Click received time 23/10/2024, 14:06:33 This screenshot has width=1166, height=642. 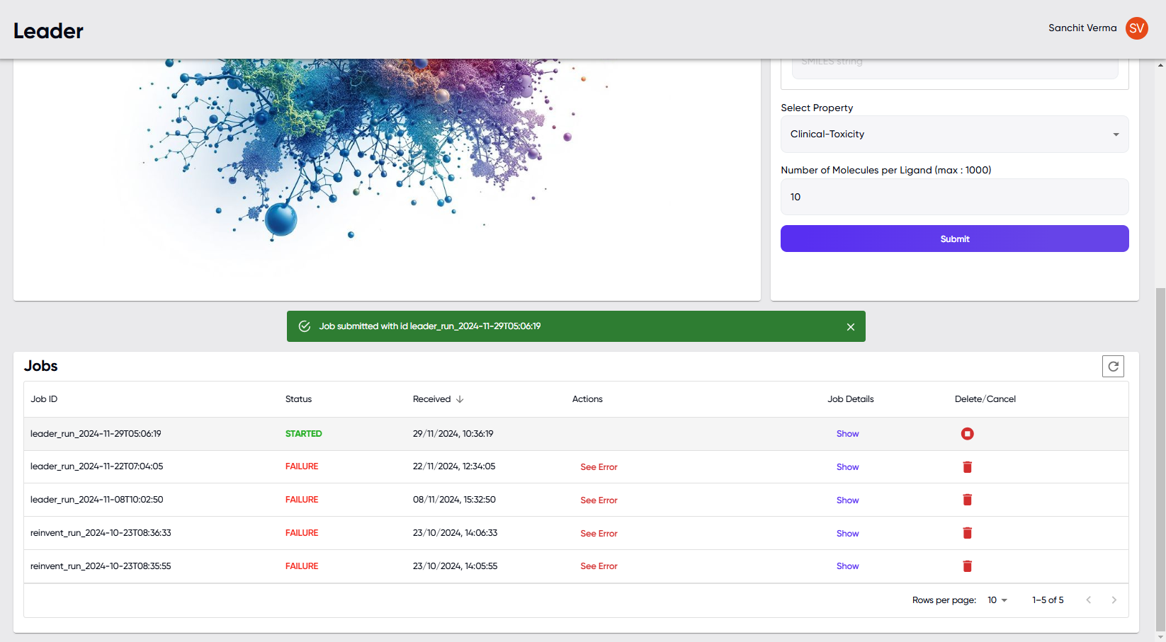[x=455, y=533]
